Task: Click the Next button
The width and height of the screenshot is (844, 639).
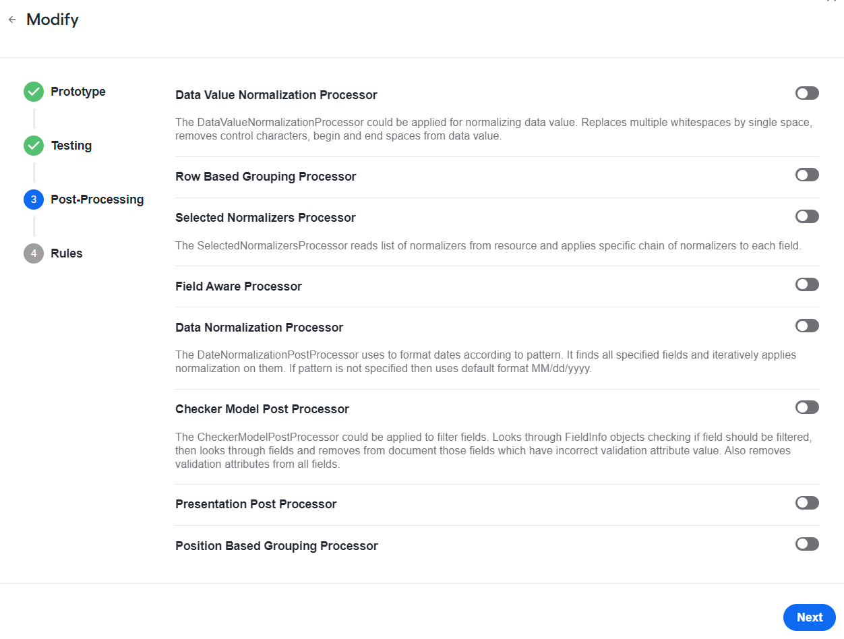Action: coord(810,617)
